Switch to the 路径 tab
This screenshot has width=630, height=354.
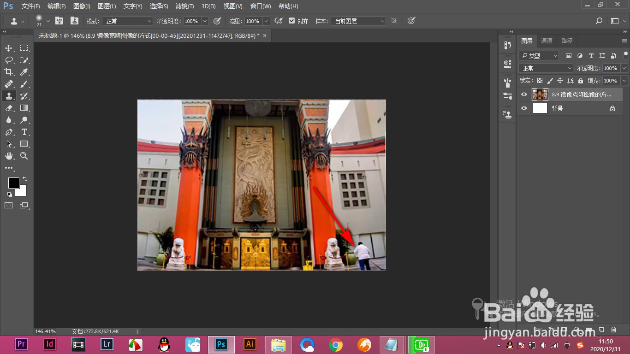pyautogui.click(x=567, y=41)
